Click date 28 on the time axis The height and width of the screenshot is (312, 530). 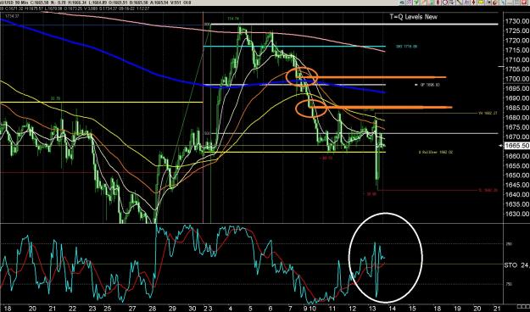pyautogui.click(x=152, y=309)
